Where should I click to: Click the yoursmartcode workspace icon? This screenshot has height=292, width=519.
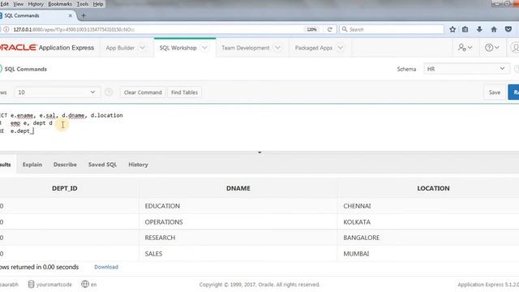(x=31, y=285)
